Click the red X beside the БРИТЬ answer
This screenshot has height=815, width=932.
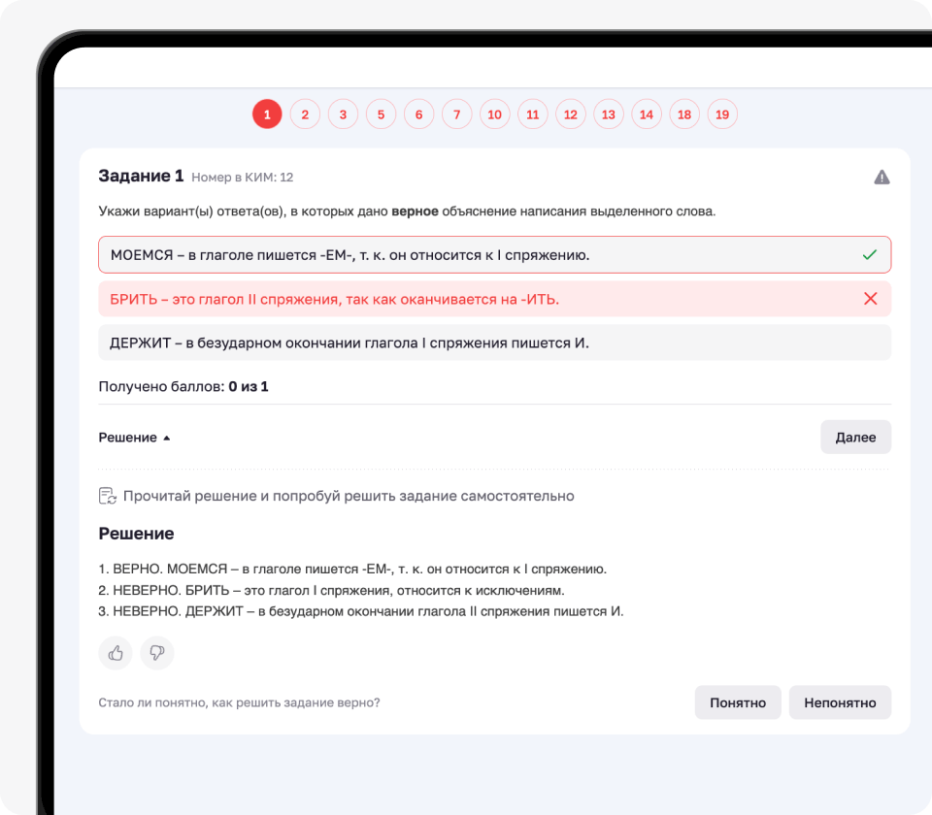[871, 298]
